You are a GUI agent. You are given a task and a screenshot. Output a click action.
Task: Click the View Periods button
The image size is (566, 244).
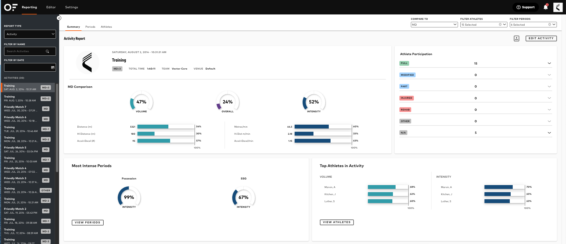pyautogui.click(x=87, y=222)
